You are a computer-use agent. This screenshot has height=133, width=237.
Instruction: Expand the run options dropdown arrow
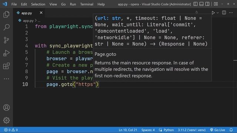[x=218, y=13]
